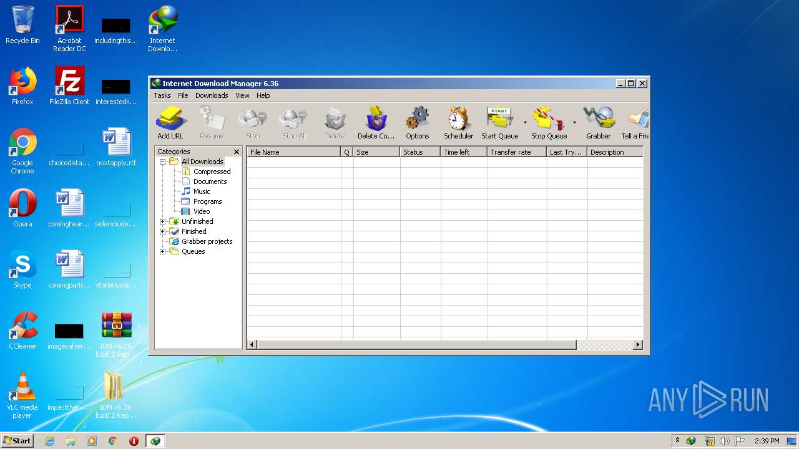This screenshot has width=799, height=449.
Task: Click the Windows Start button
Action: click(x=17, y=440)
